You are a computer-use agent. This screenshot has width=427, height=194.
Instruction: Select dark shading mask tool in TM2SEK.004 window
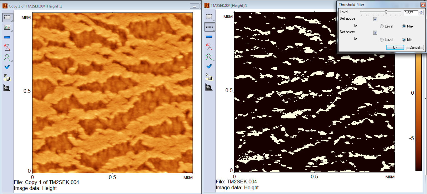click(x=209, y=87)
